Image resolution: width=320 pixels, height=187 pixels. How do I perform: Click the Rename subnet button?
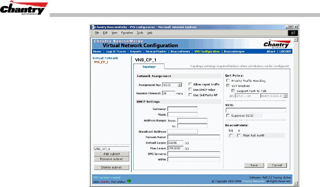pyautogui.click(x=112, y=159)
